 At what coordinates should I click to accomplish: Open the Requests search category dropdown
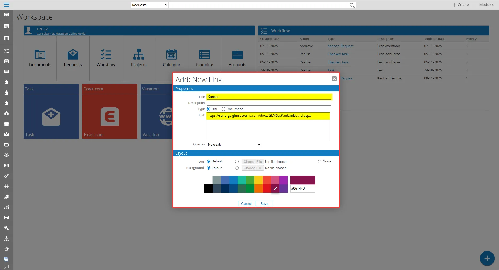click(x=149, y=5)
